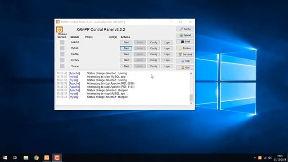Image resolution: width=288 pixels, height=162 pixels.
Task: Open Config for the MySQL module
Action: [x=153, y=48]
